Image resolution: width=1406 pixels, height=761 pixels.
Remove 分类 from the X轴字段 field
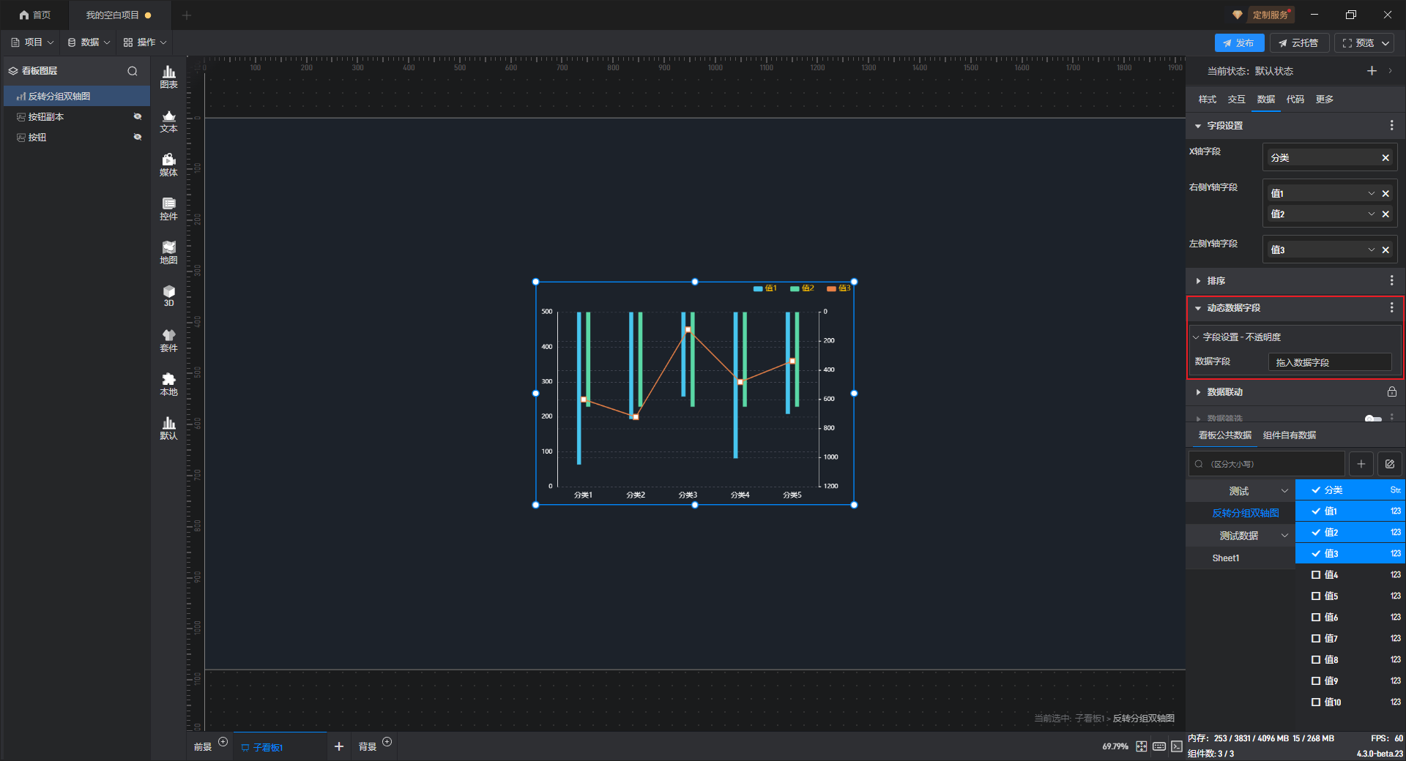coord(1385,158)
